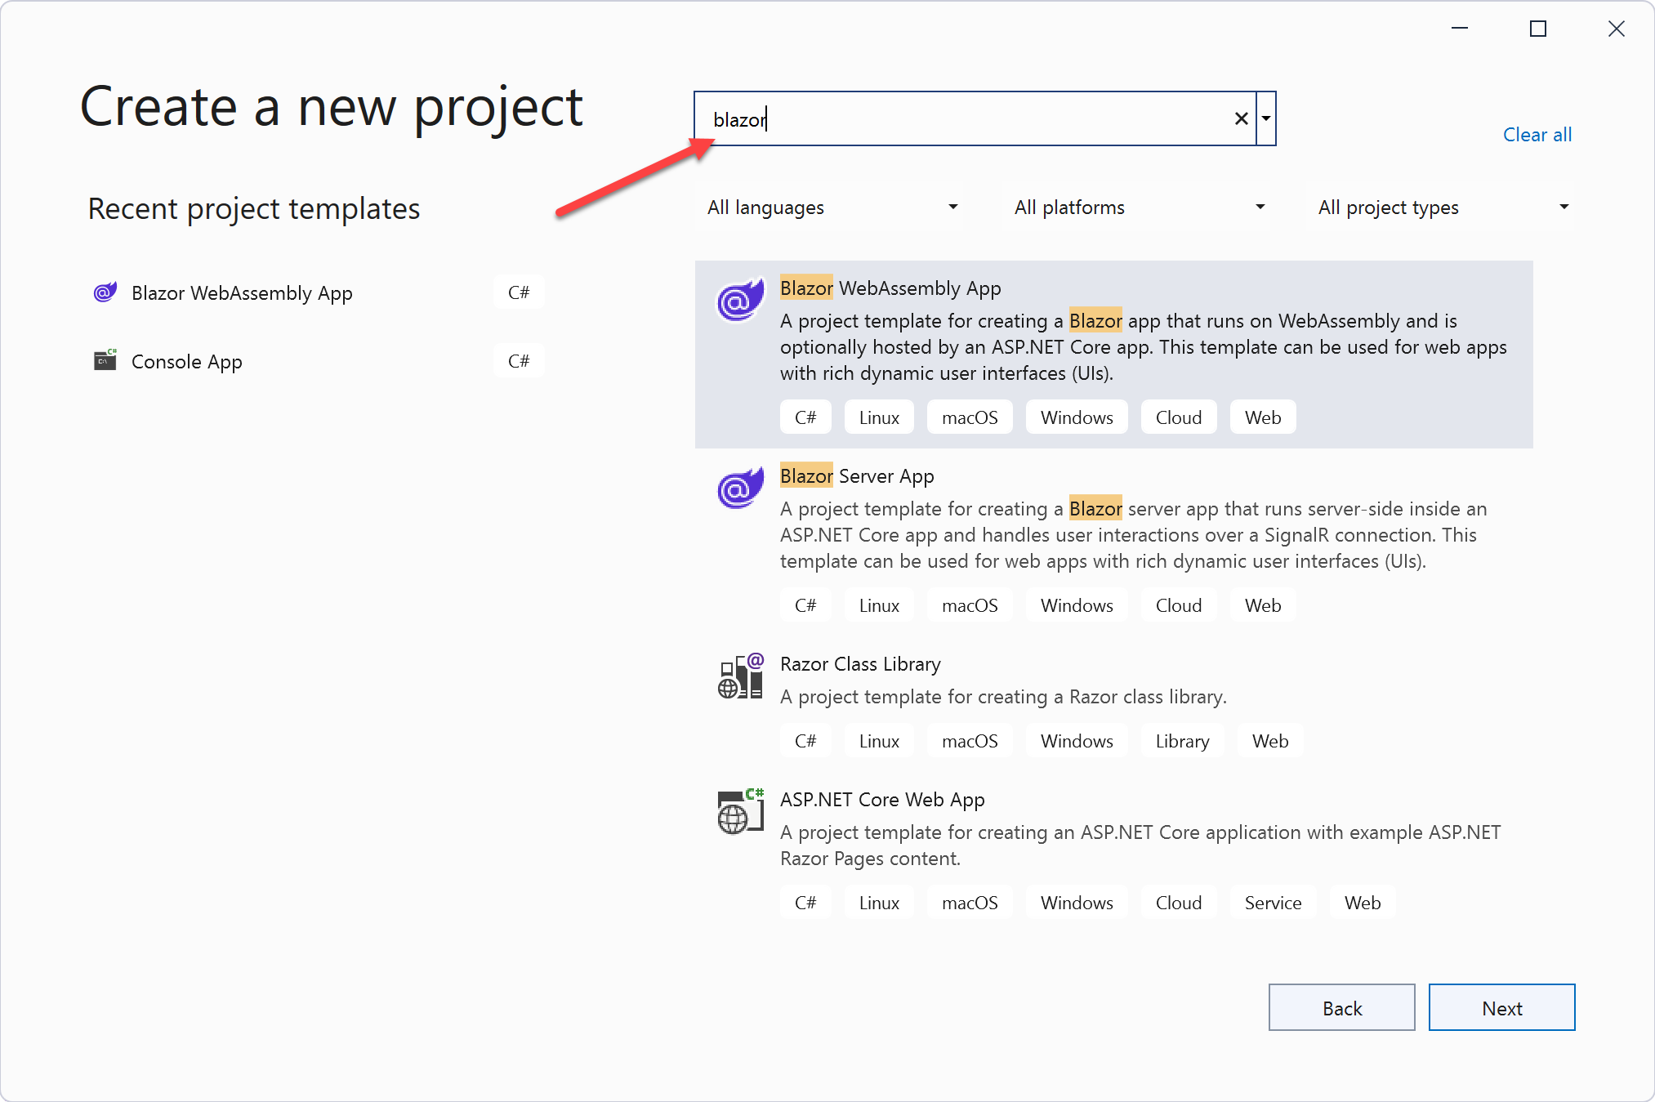1655x1102 pixels.
Task: Click the Next button
Action: click(1501, 1007)
